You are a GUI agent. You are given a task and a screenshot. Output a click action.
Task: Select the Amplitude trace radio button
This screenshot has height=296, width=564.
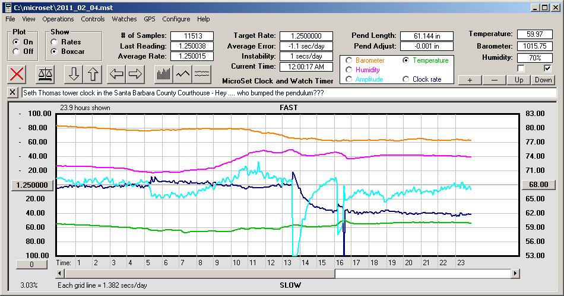tap(348, 79)
